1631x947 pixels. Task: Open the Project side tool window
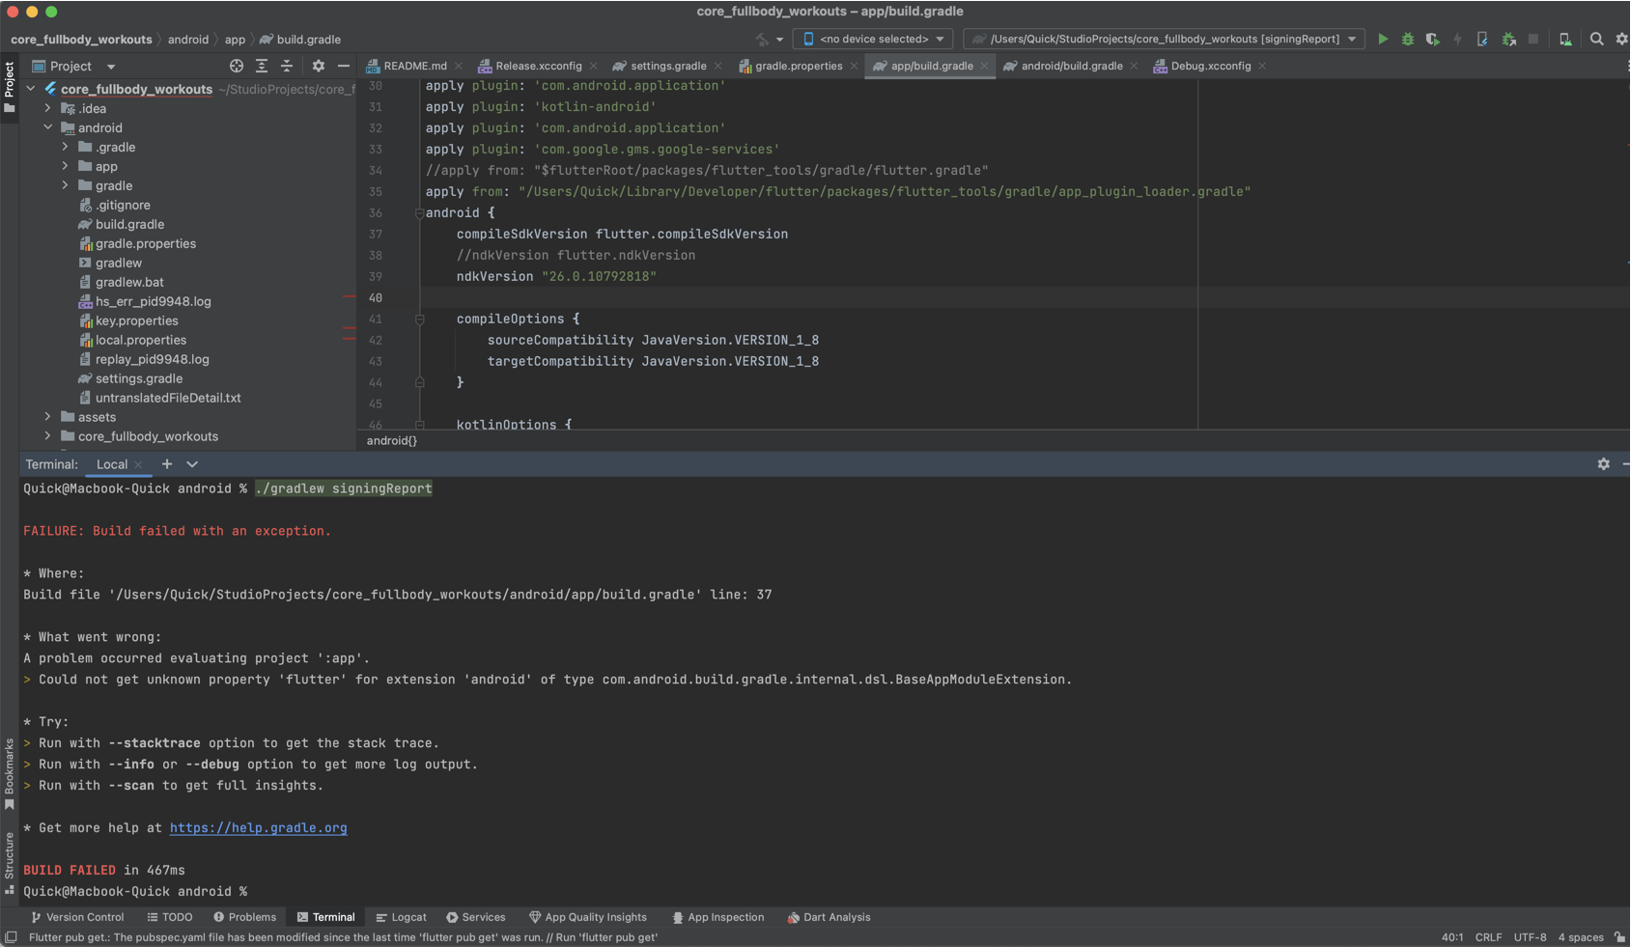9,87
